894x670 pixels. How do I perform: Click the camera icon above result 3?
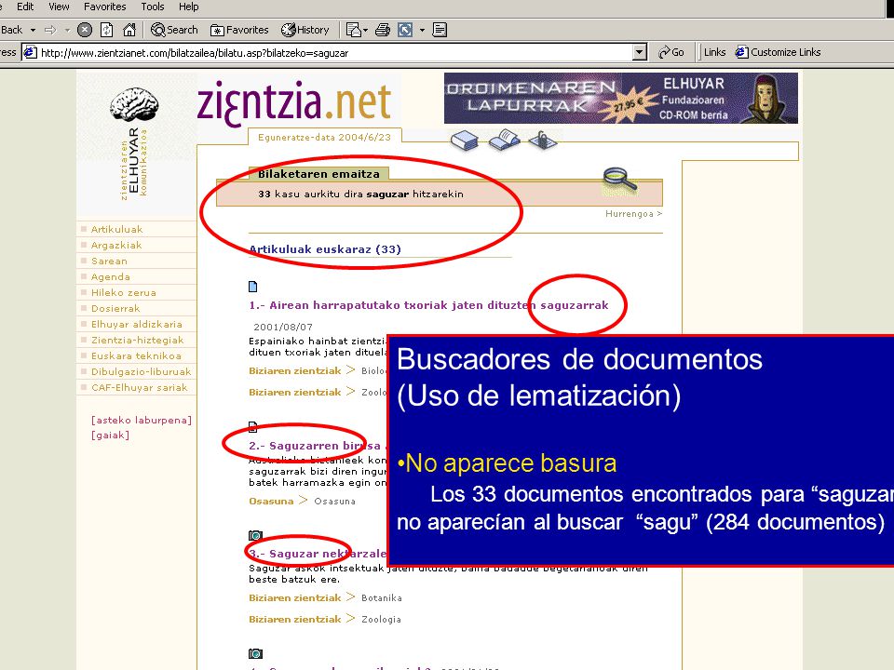(x=255, y=535)
